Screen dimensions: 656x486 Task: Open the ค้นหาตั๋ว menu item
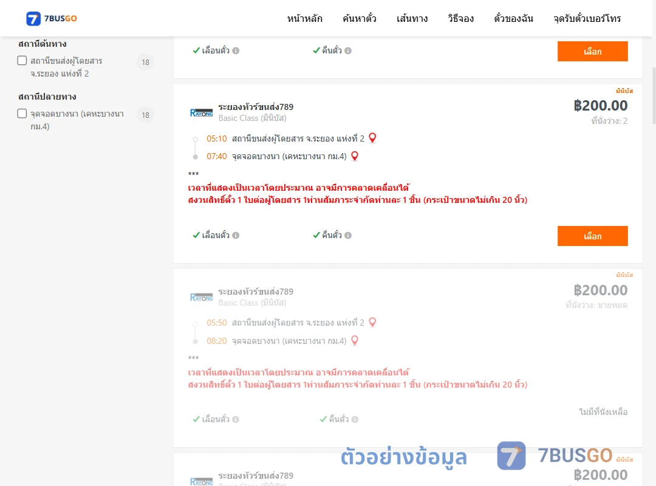[x=360, y=18]
